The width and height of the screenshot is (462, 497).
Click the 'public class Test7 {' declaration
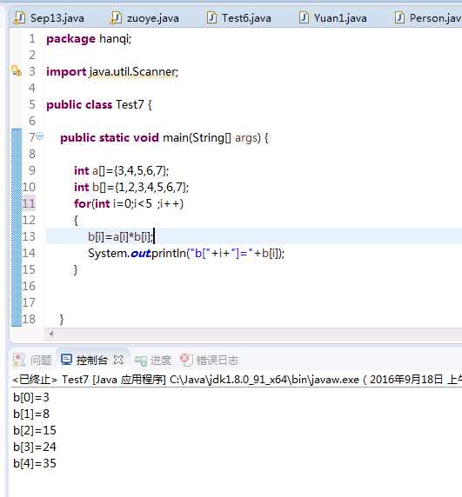99,104
